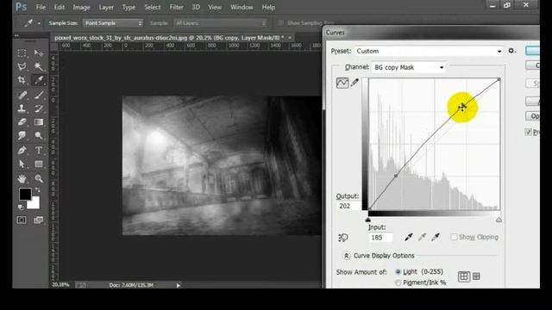Select the pixxel_worx_stock document tab

click(169, 38)
